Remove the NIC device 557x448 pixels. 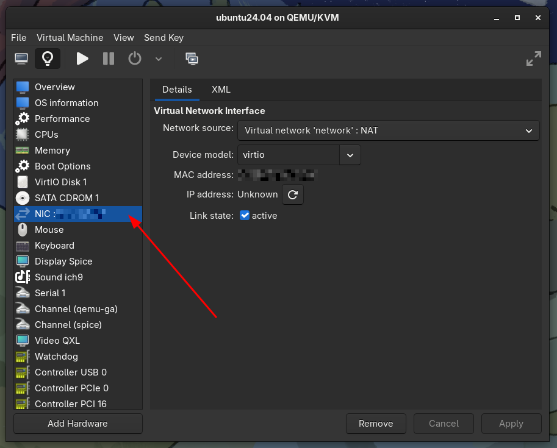375,423
